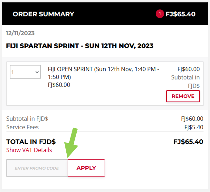Click the Total in FJD$ label
210x192 pixels.
click(31, 142)
